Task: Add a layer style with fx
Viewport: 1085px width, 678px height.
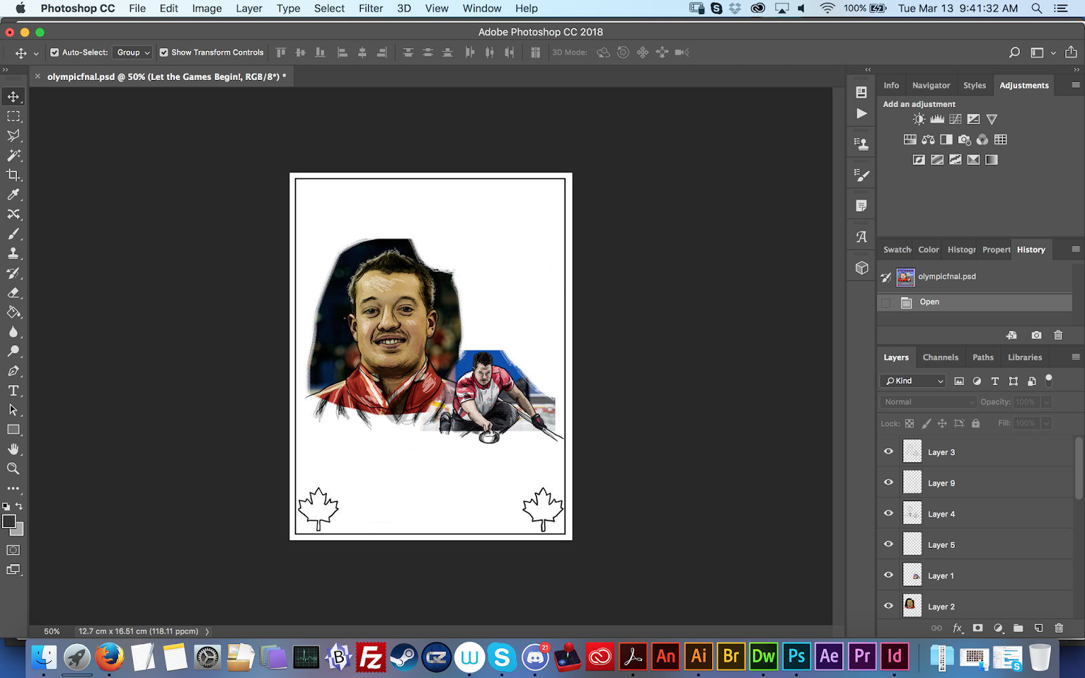Action: coord(958,629)
